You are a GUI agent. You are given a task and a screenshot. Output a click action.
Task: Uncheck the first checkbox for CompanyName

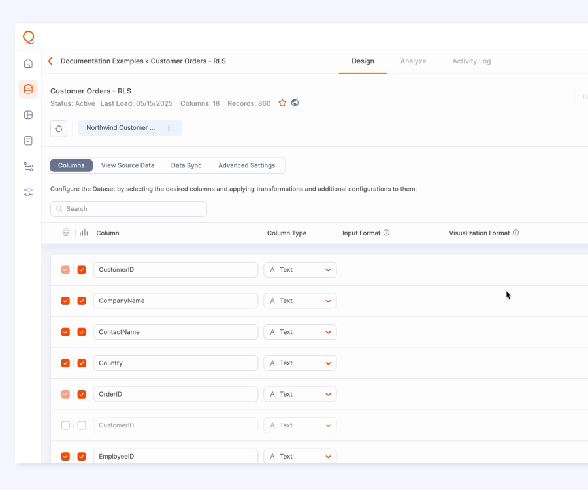65,301
